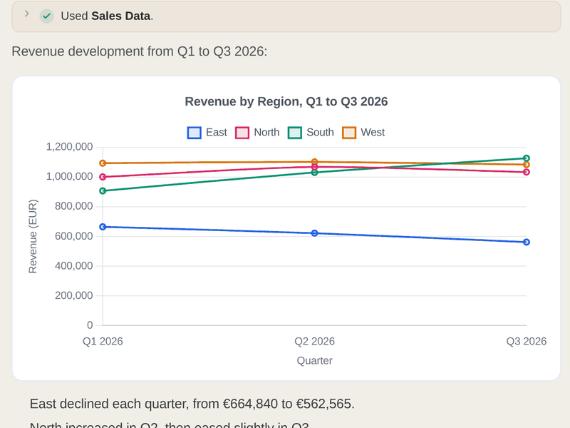
Task: Click the '1,000,000' axis tick value
Action: pyautogui.click(x=69, y=176)
